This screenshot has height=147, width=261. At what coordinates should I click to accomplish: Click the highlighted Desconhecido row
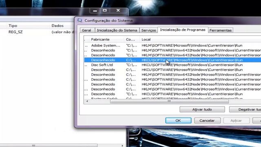pos(173,60)
